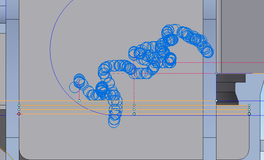Screen dimensions: 264x160
Task: Click the bottommost circle of the blue circle chain
Action: click(x=114, y=122)
